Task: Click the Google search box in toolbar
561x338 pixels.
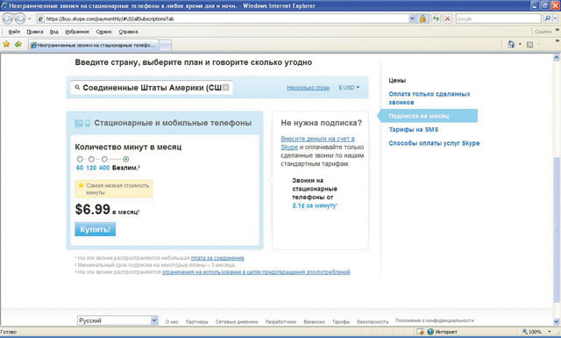Action: point(498,18)
